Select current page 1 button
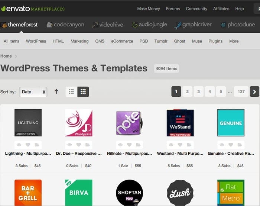 tap(176, 91)
